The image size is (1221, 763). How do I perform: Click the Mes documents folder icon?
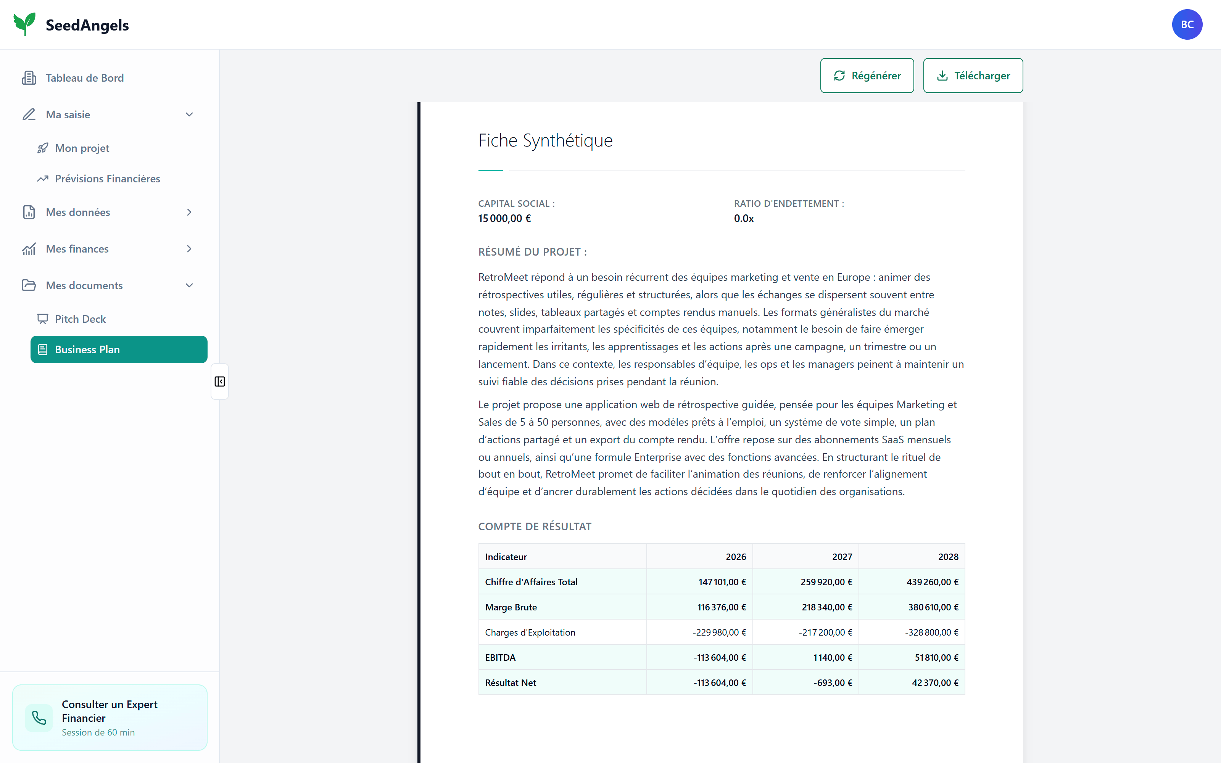[x=29, y=285]
